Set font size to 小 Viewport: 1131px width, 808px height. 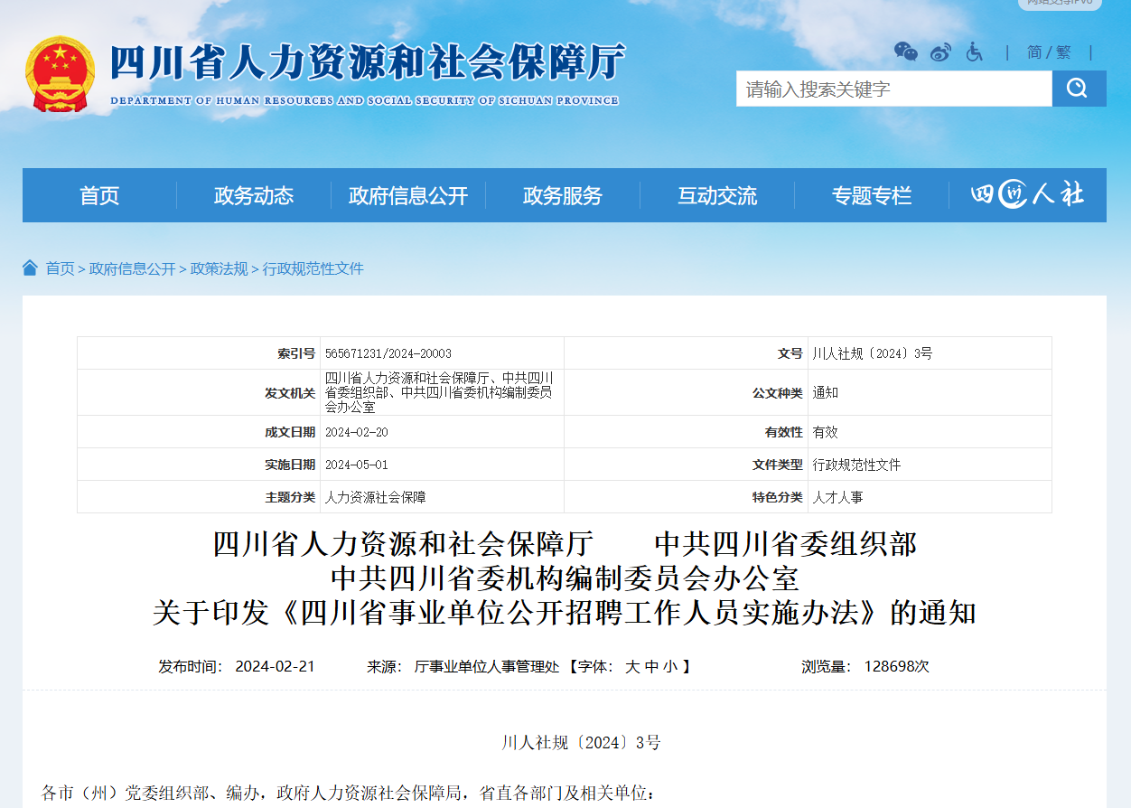tap(669, 667)
